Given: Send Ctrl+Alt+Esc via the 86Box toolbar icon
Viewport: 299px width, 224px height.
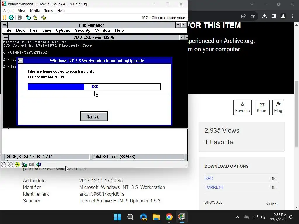Looking at the screenshot, I should (x=35, y=18).
